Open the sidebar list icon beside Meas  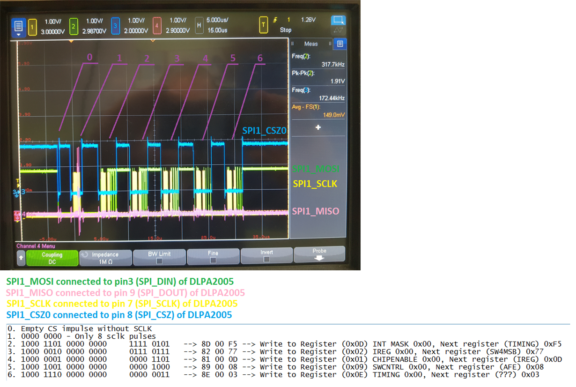(x=340, y=44)
